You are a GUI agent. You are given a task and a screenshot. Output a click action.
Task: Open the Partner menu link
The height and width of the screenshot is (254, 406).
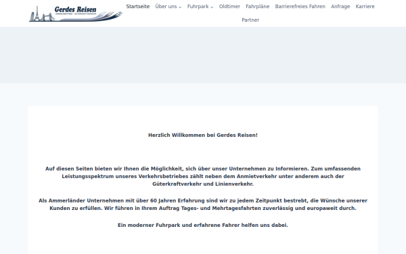point(250,20)
